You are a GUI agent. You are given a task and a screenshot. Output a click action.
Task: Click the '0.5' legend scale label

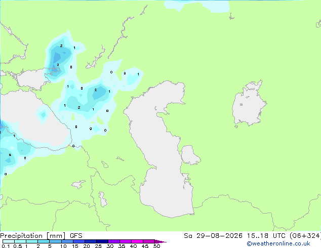17,246
